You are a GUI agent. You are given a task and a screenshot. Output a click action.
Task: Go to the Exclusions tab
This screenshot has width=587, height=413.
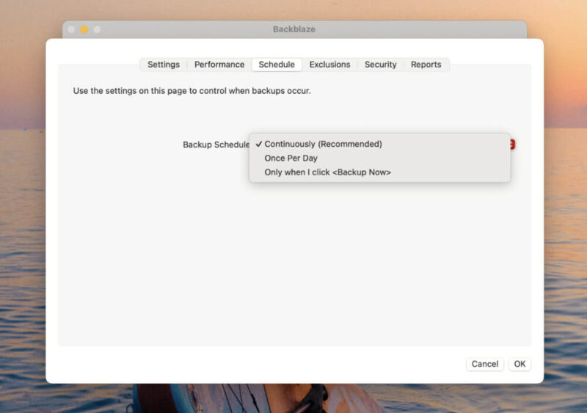(x=329, y=65)
